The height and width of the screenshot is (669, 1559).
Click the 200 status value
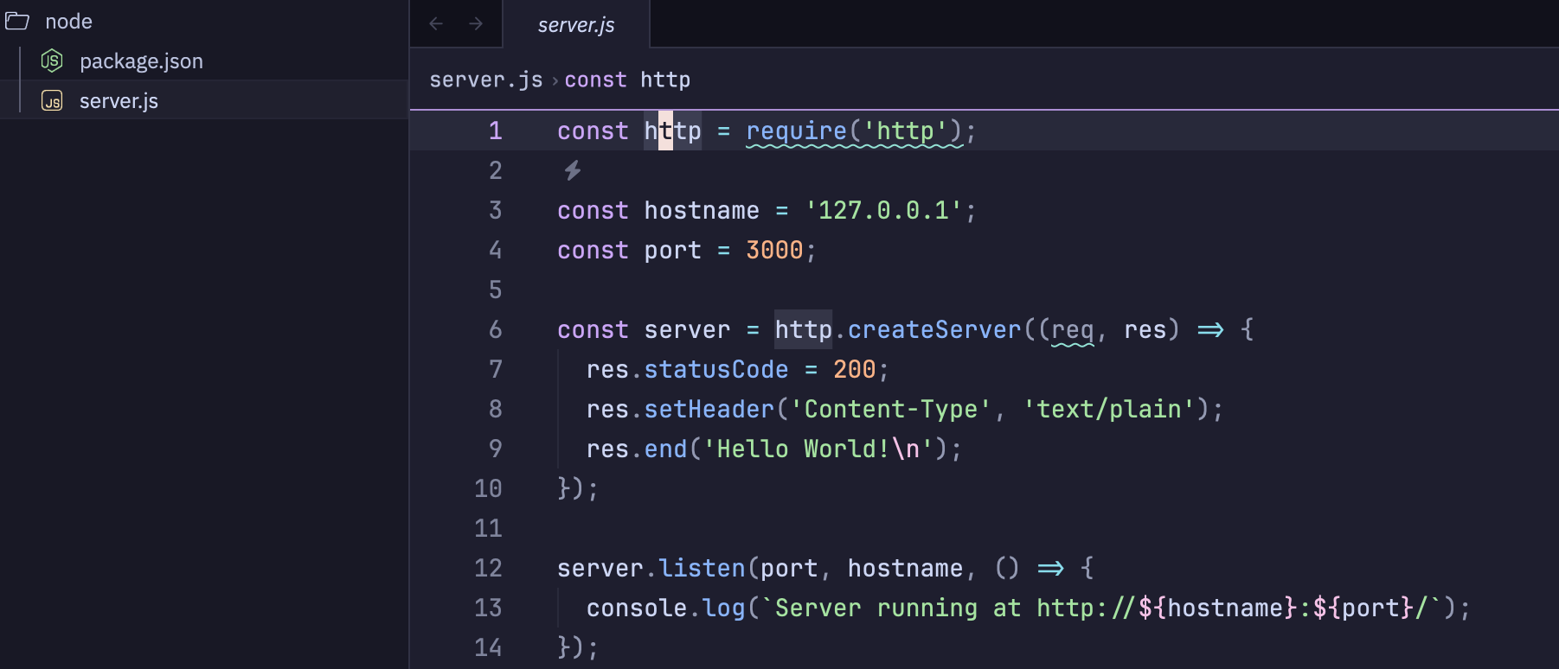[x=855, y=369]
